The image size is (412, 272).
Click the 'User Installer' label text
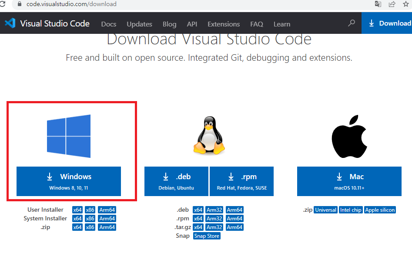[x=45, y=210]
